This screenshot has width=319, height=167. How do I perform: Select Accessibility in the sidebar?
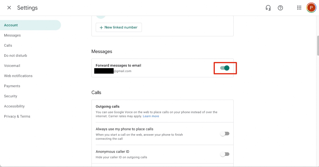tap(14, 106)
